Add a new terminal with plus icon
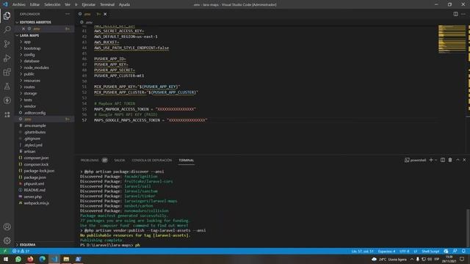Image resolution: width=470 pixels, height=264 pixels. coord(431,160)
